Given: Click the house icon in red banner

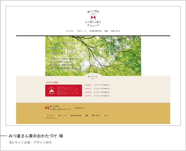Looking at the screenshot, I should 51,90.
